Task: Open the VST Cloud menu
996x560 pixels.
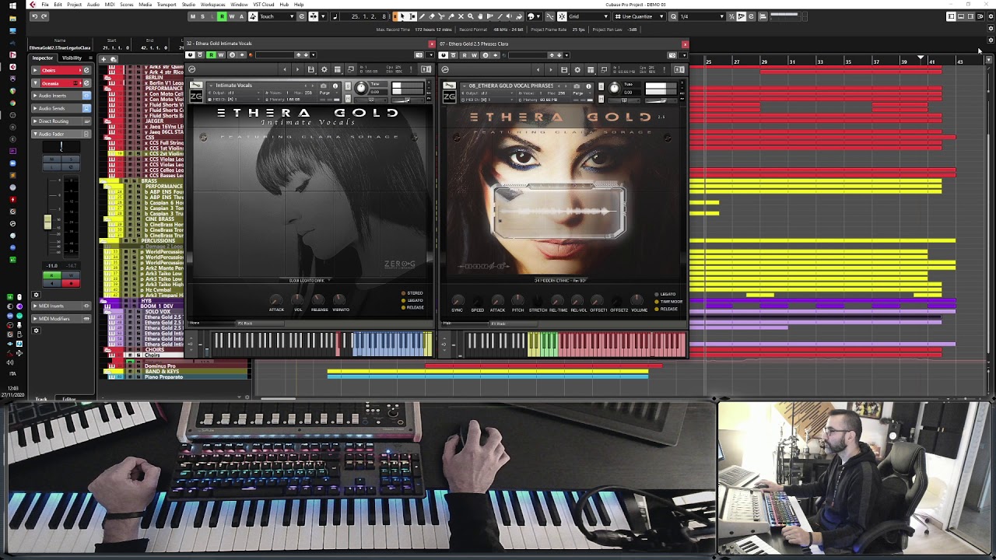Action: pos(264,5)
